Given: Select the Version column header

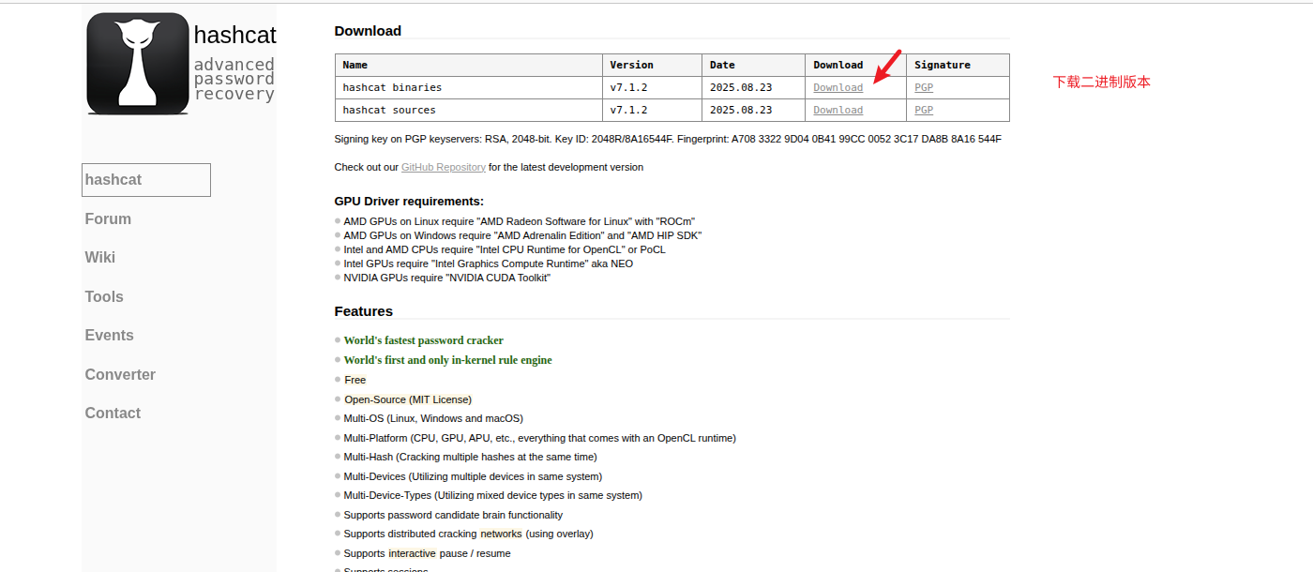Looking at the screenshot, I should tap(652, 65).
